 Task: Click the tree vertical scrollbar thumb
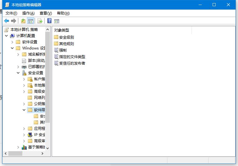[x=47, y=77]
